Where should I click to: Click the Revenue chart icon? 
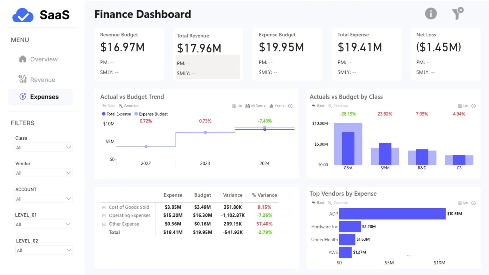pos(23,79)
